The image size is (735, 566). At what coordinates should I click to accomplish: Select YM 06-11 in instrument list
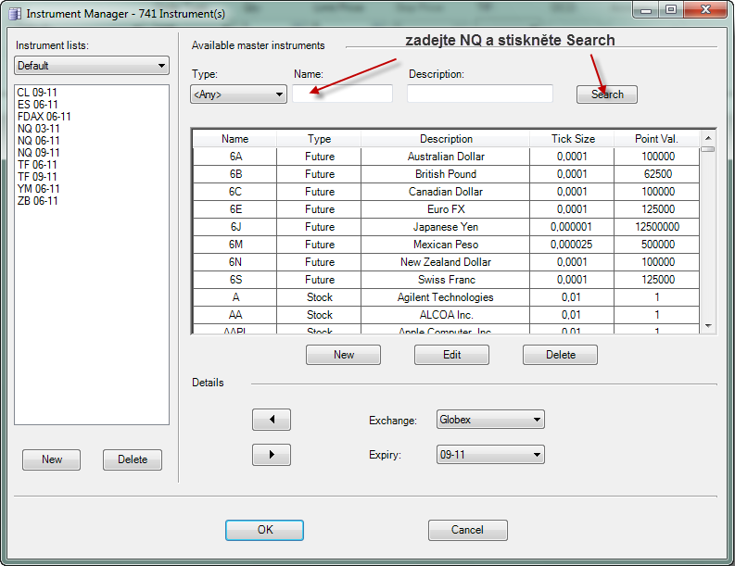[38, 189]
